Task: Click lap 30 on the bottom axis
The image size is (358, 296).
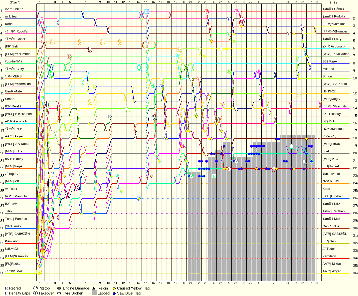Action: point(258,283)
